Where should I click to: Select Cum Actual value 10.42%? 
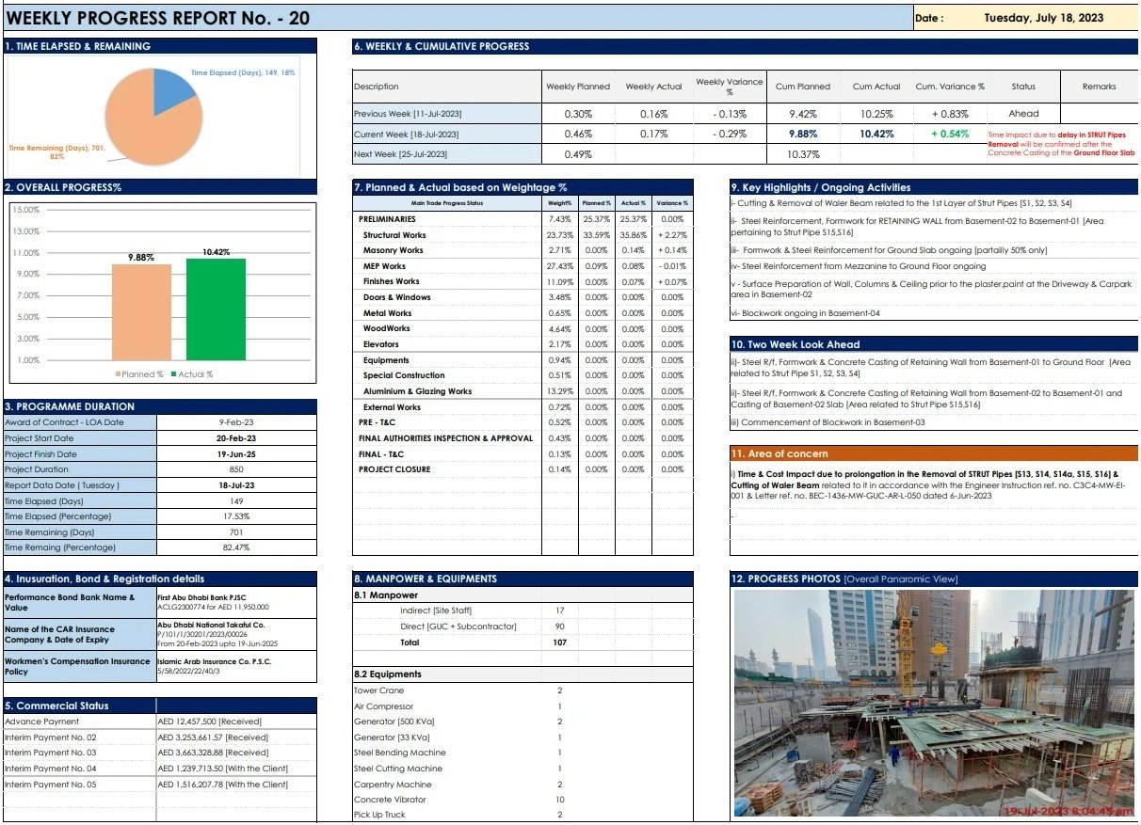click(x=876, y=135)
